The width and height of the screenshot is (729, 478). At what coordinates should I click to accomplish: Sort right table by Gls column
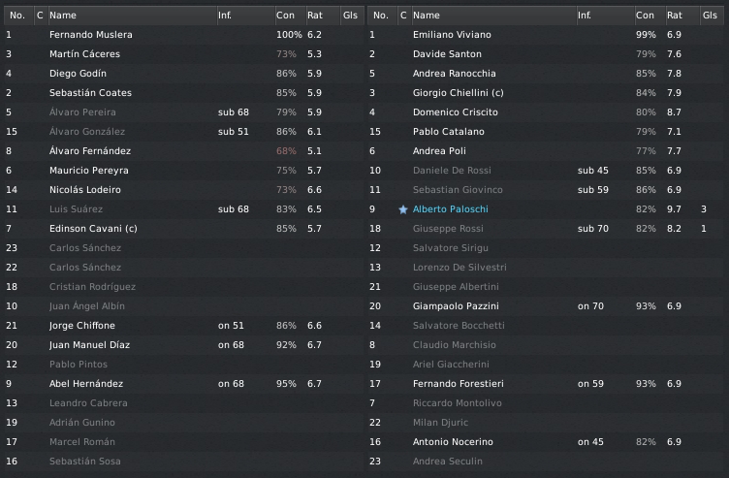(x=711, y=16)
